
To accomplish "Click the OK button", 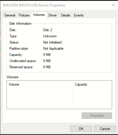I will [x=81, y=129].
